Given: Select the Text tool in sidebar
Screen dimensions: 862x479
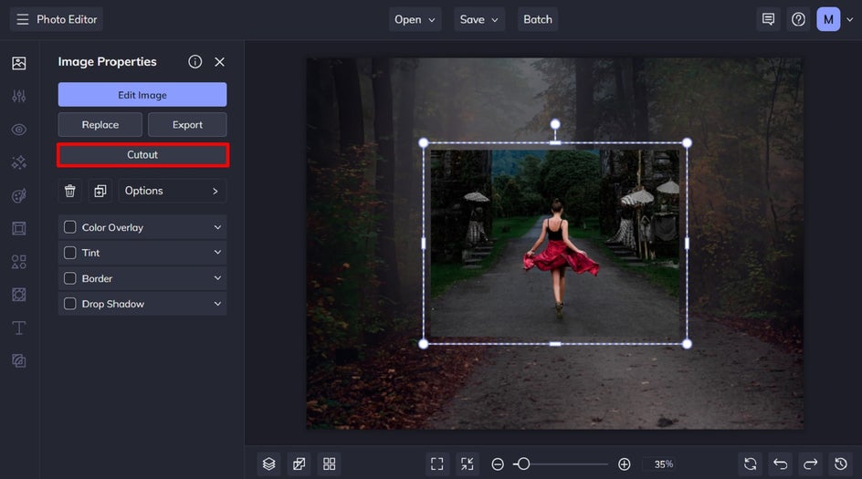Looking at the screenshot, I should [18, 328].
